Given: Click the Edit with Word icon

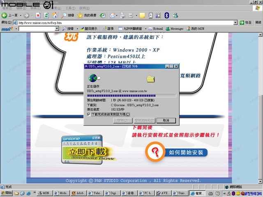Looking at the screenshot, I should 131,16.
